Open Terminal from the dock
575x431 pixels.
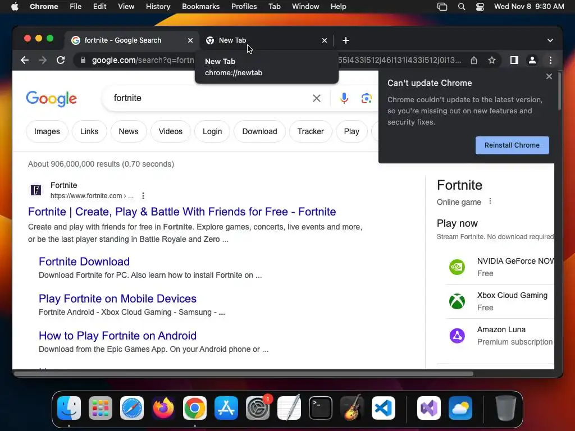[x=321, y=408]
